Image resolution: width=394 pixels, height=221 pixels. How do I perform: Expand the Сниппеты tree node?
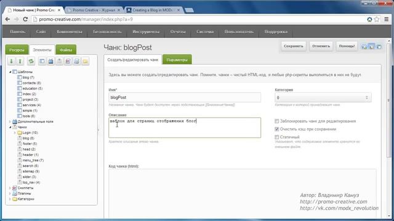click(10, 188)
